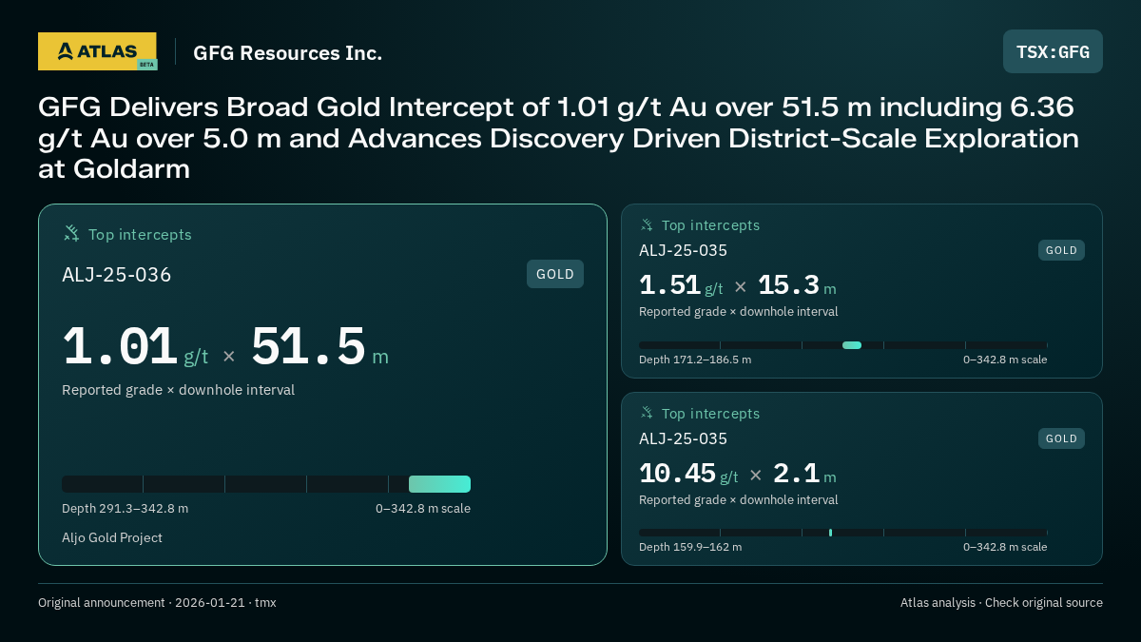Click 'Depth 171.2–186.5 m' label
The image size is (1141, 642).
click(x=695, y=360)
